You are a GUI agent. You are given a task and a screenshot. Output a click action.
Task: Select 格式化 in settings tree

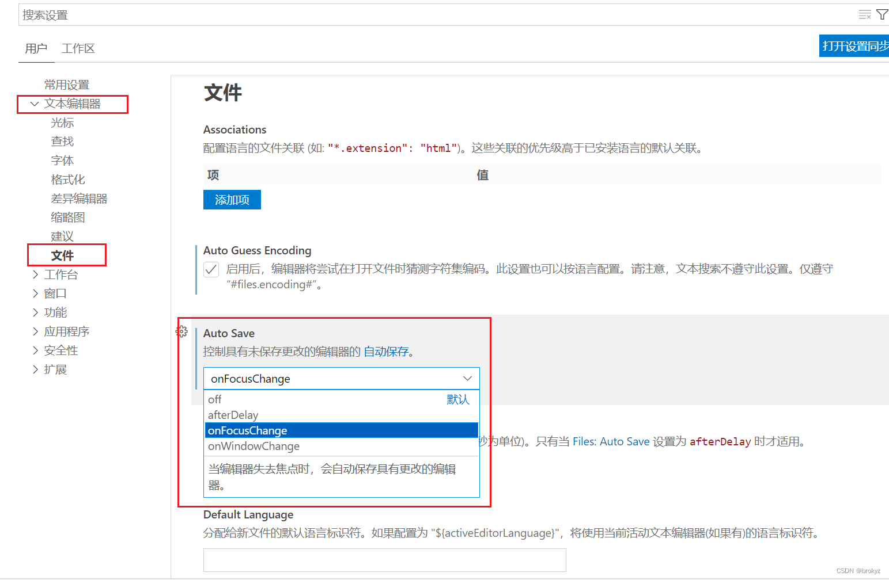point(68,180)
